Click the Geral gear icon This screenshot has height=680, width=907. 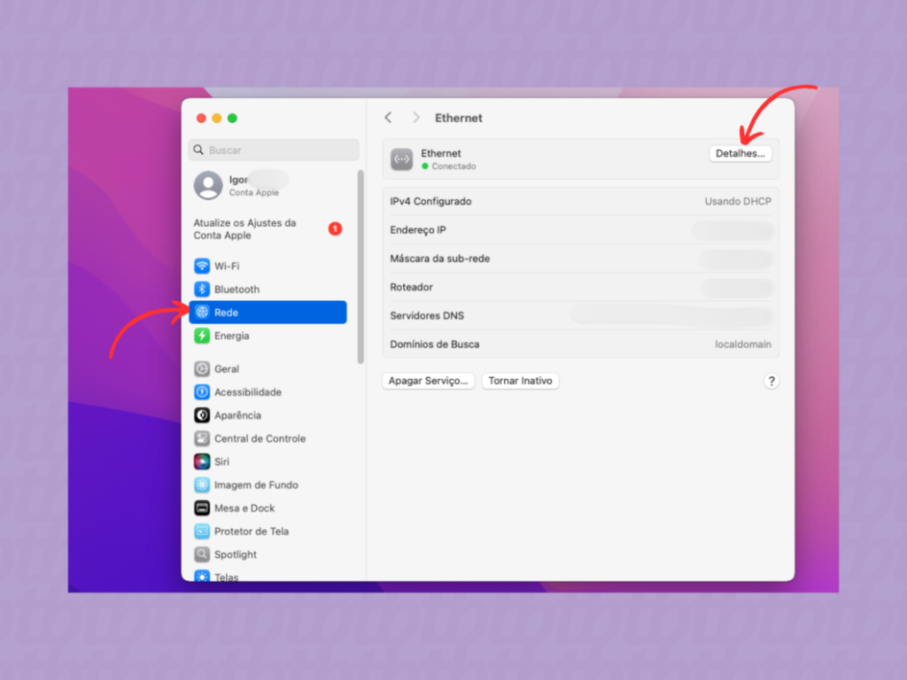[202, 369]
